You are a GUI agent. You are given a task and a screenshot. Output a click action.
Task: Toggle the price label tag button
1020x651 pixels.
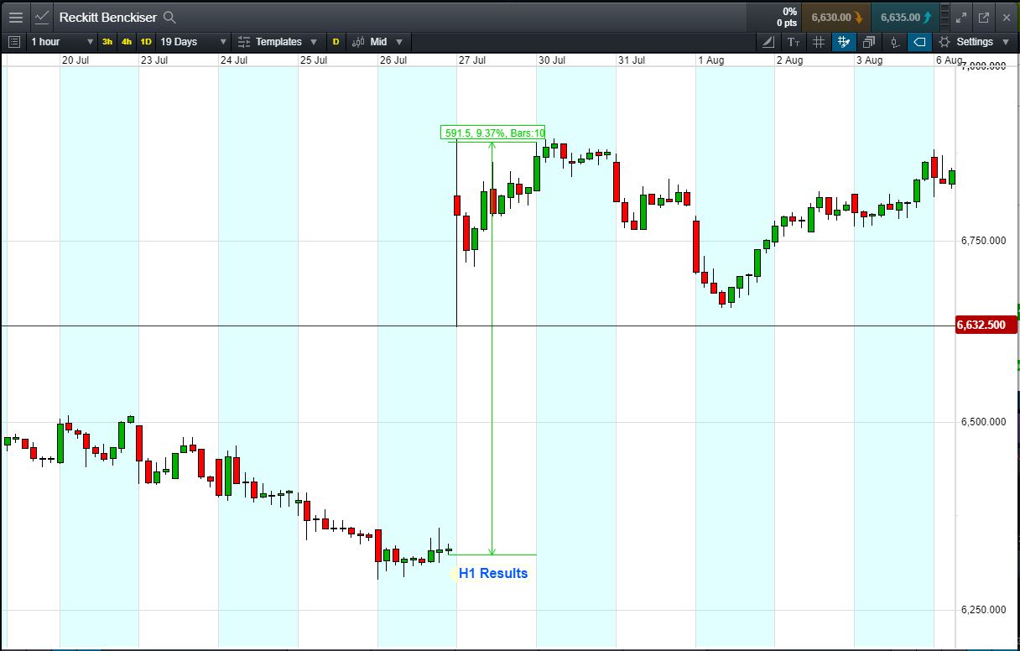coord(919,42)
